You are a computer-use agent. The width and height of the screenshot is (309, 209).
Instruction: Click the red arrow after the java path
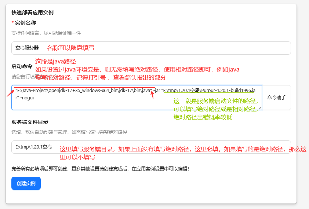click(153, 96)
